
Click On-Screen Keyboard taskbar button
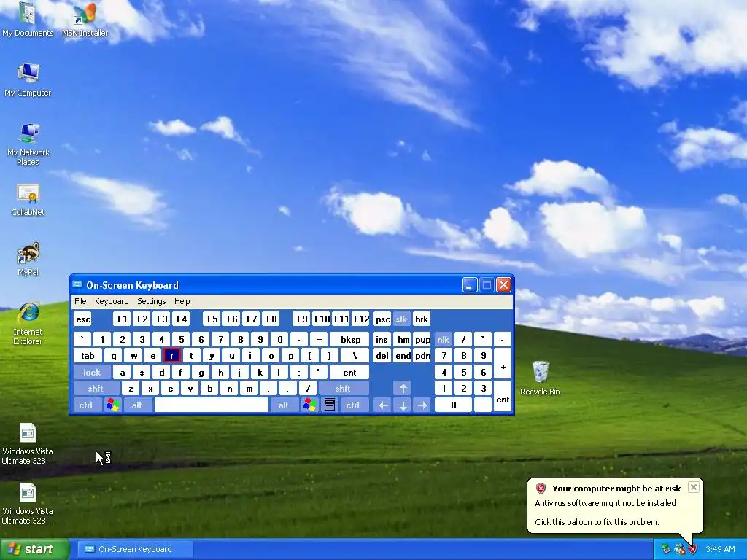[x=135, y=549]
